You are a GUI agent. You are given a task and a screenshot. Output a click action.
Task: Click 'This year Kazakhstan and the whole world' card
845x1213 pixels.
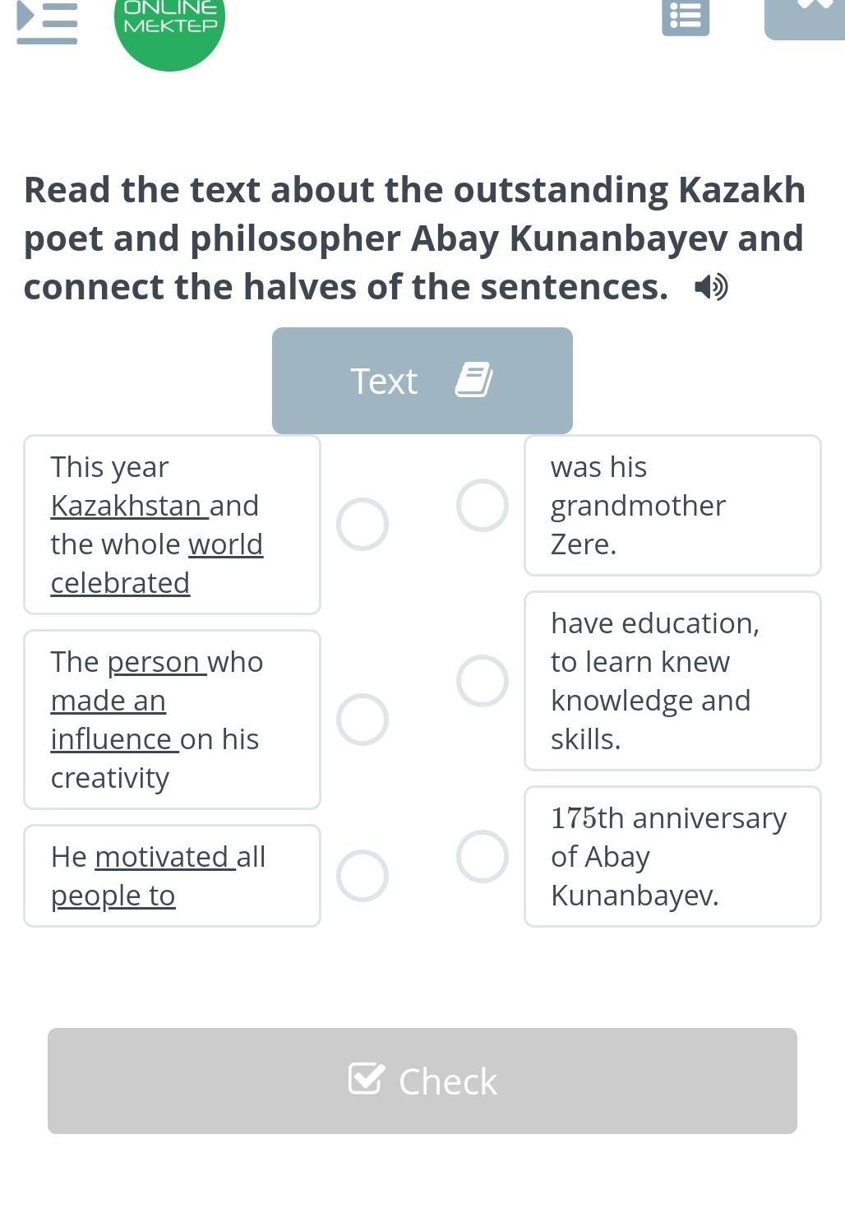[172, 525]
